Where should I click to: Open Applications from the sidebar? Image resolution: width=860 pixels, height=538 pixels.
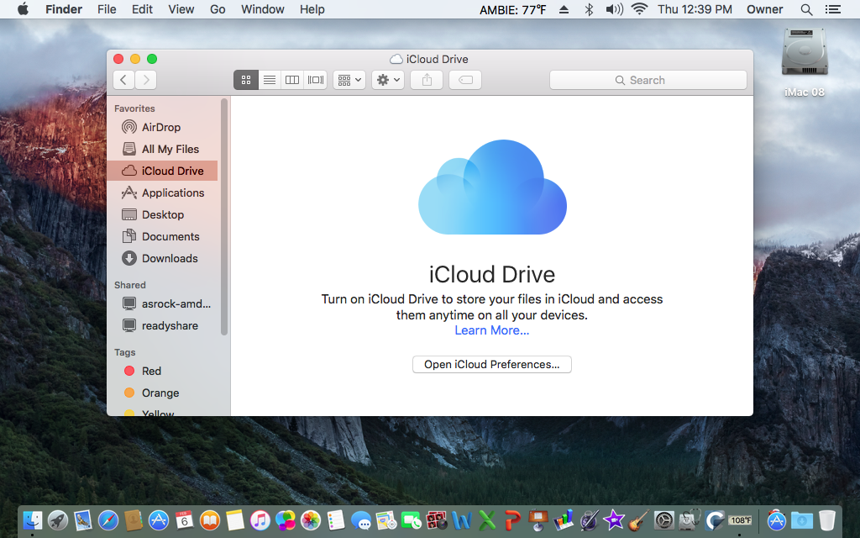pyautogui.click(x=162, y=193)
